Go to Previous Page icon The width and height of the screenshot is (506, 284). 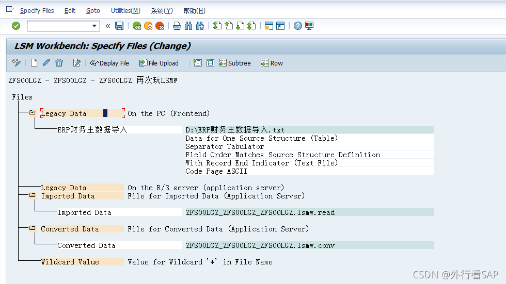click(229, 26)
